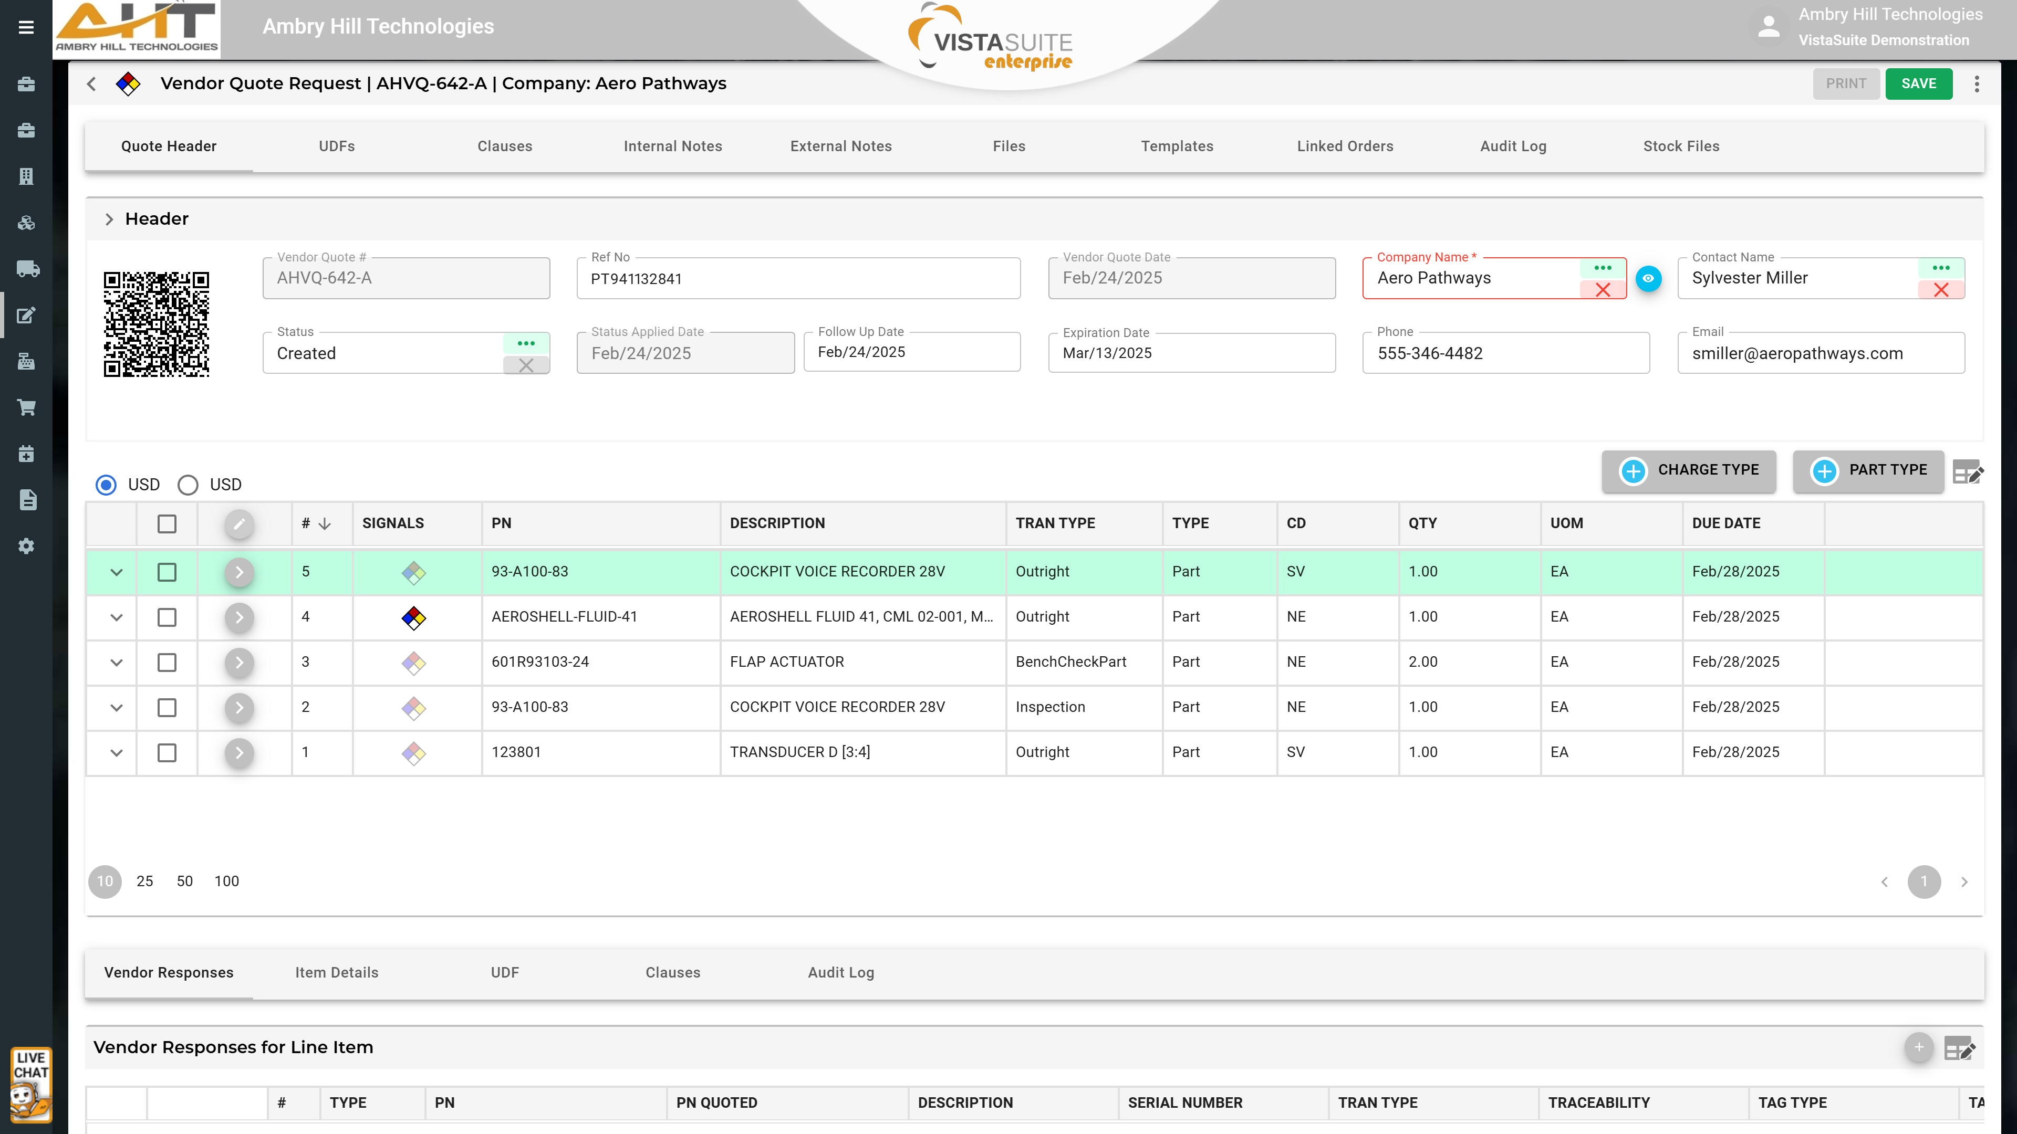This screenshot has height=1134, width=2017.
Task: Switch to the Internal Notes tab
Action: click(x=672, y=146)
